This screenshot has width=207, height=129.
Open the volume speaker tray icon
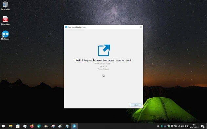182,126
